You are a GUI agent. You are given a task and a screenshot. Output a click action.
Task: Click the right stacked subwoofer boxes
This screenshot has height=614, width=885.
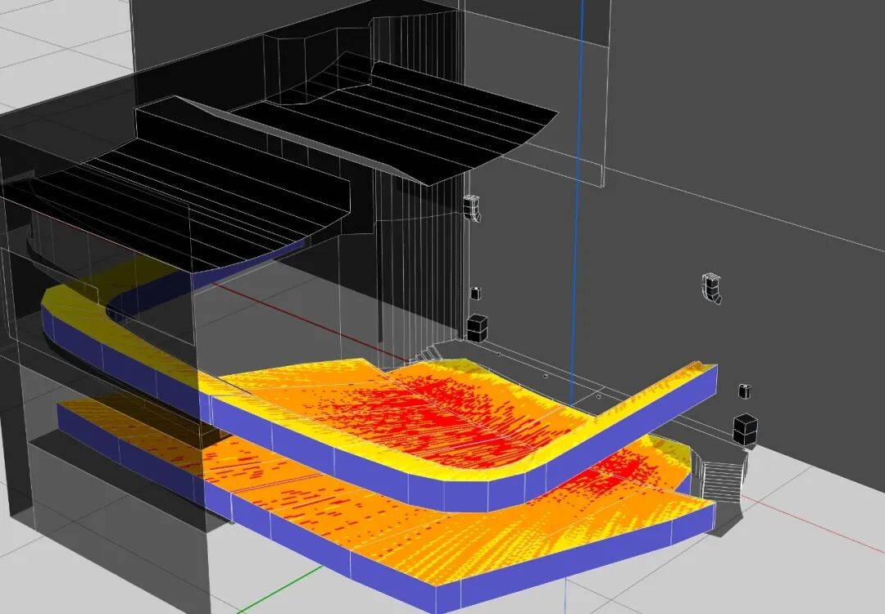pyautogui.click(x=744, y=428)
